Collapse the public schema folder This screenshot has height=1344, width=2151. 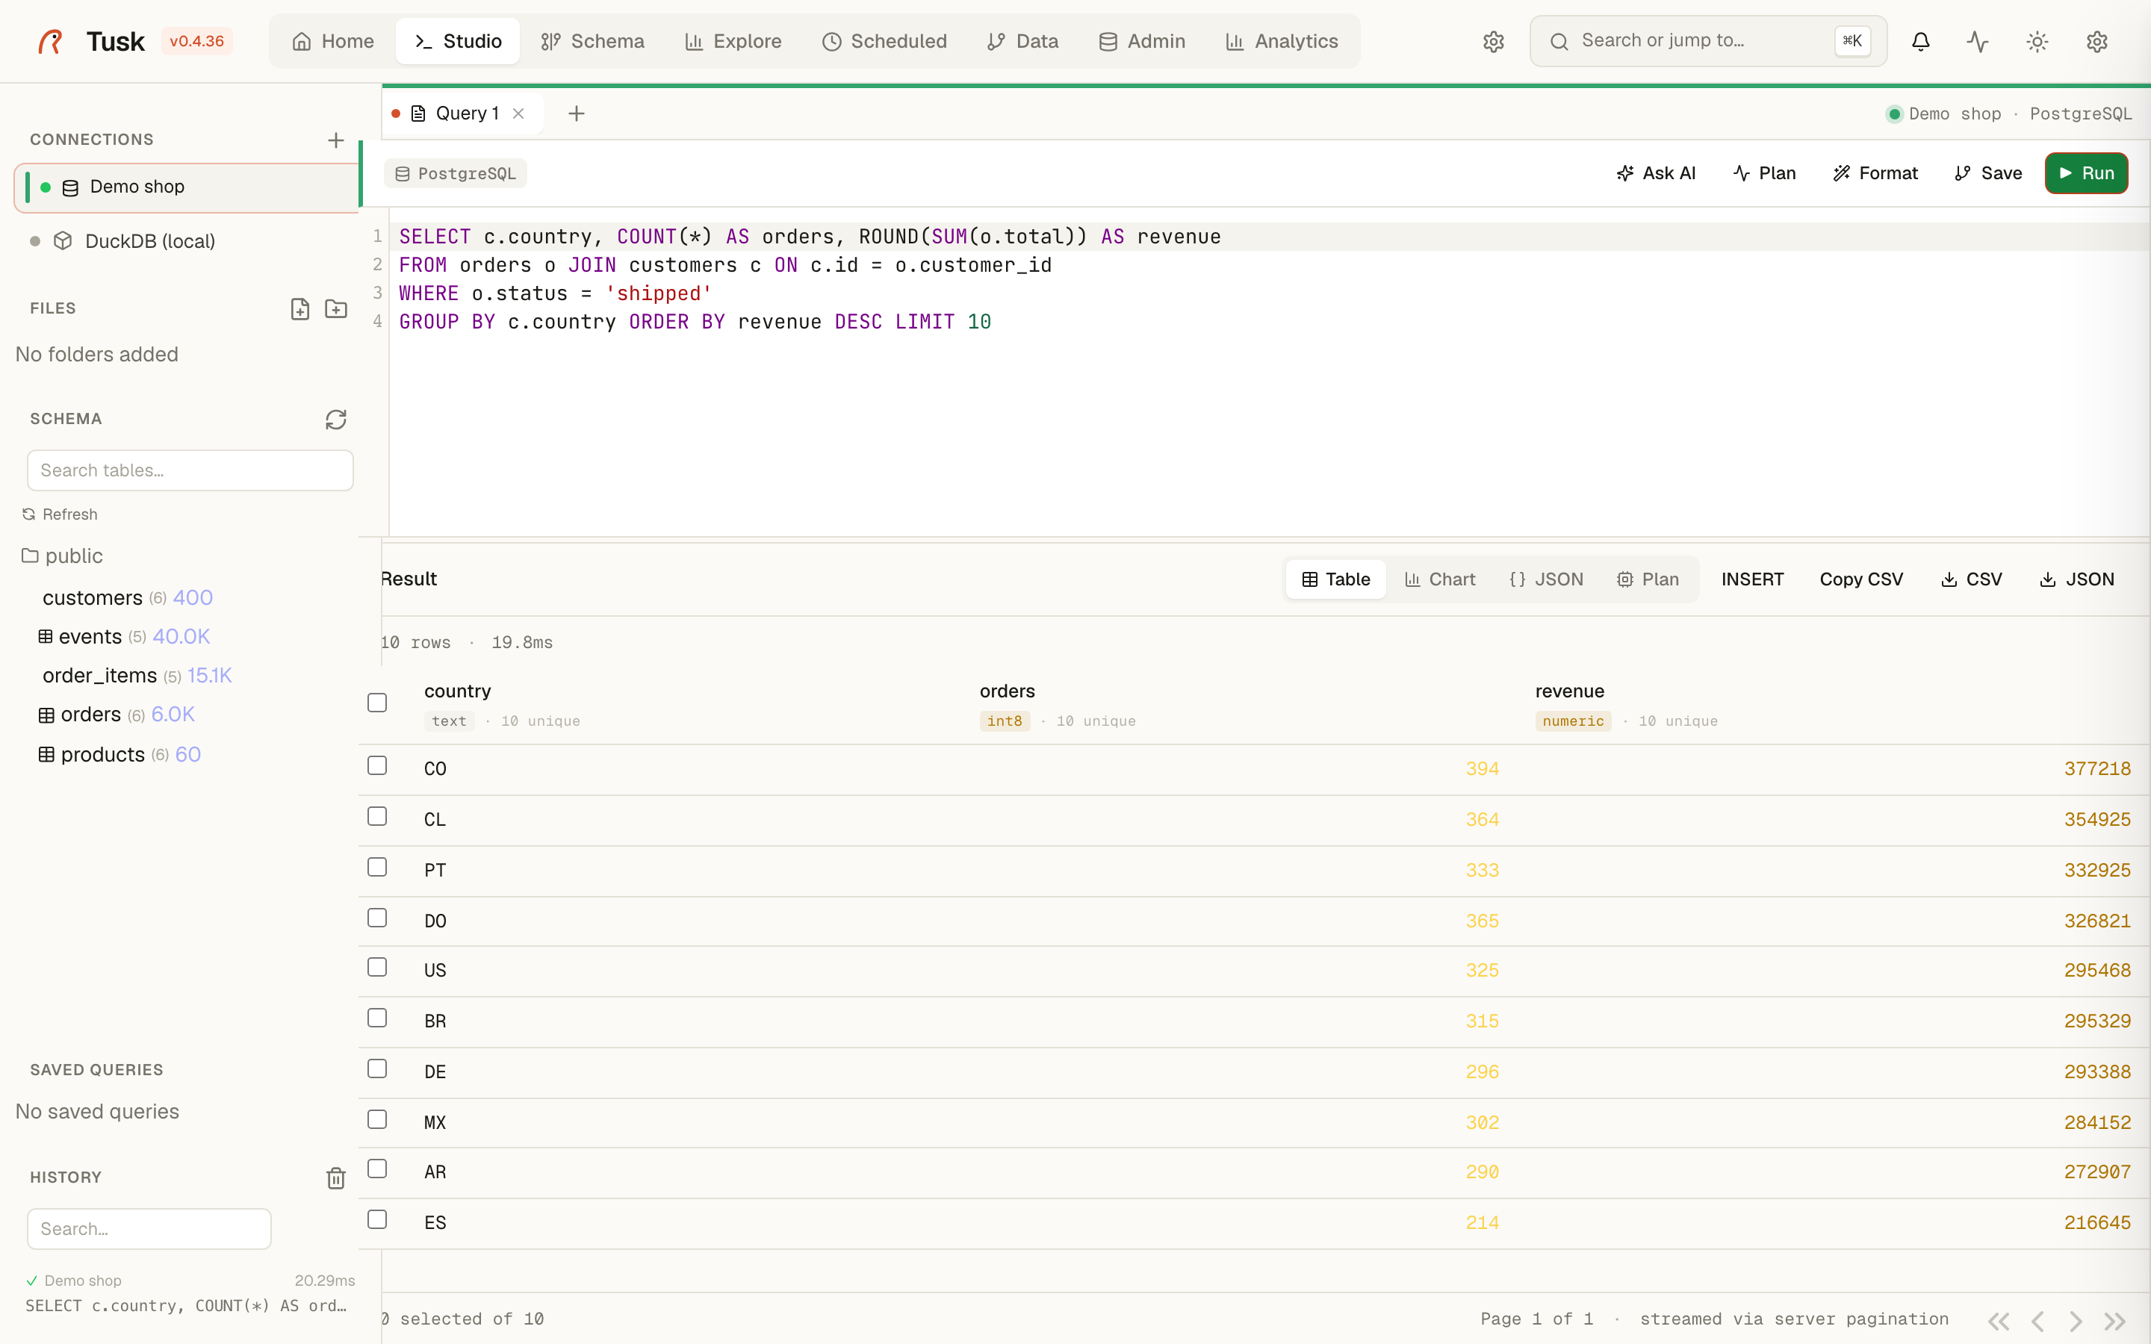click(62, 556)
